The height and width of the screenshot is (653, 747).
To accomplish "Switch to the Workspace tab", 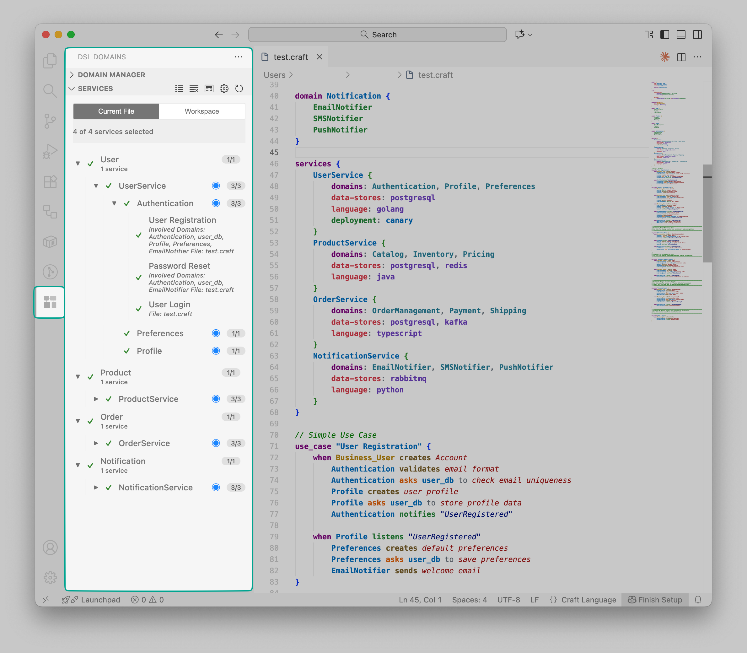I will (x=202, y=111).
